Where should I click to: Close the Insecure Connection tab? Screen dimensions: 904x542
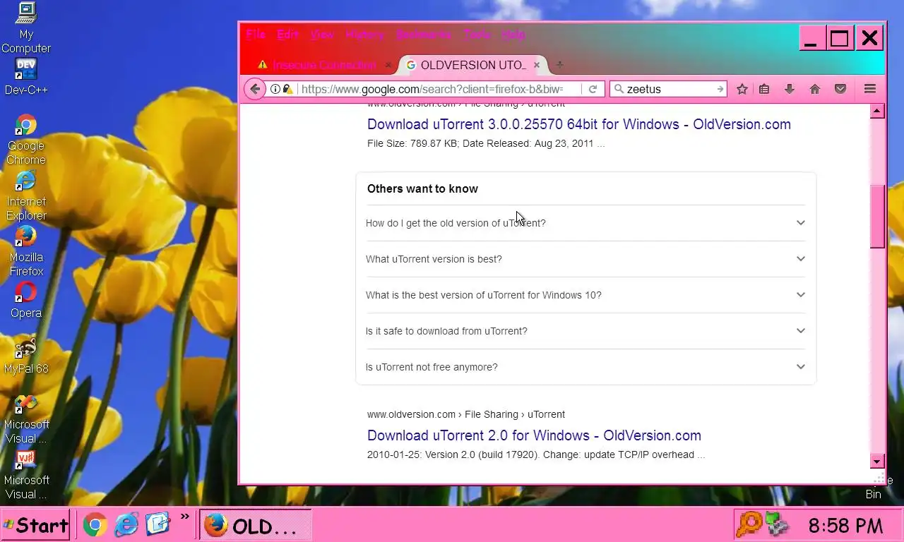coord(388,65)
